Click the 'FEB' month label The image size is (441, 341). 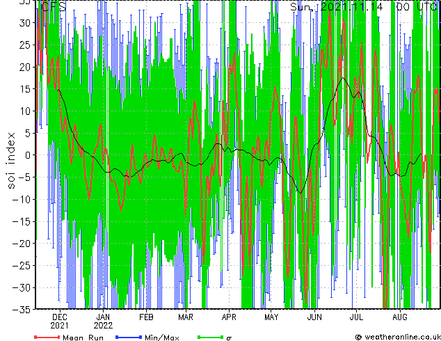pyautogui.click(x=146, y=317)
